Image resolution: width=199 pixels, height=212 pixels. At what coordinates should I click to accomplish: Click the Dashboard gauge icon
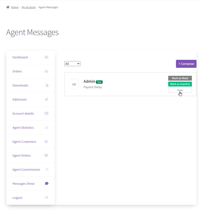[47, 57]
